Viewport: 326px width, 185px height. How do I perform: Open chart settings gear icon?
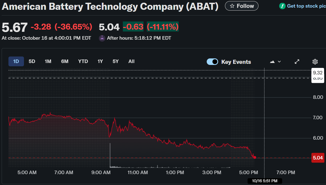point(315,62)
